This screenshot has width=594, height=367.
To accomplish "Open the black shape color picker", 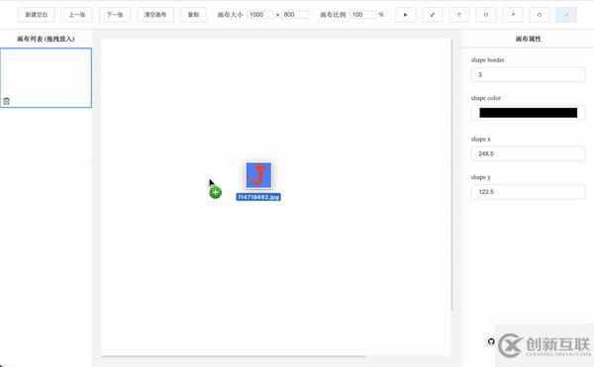I will 528,113.
